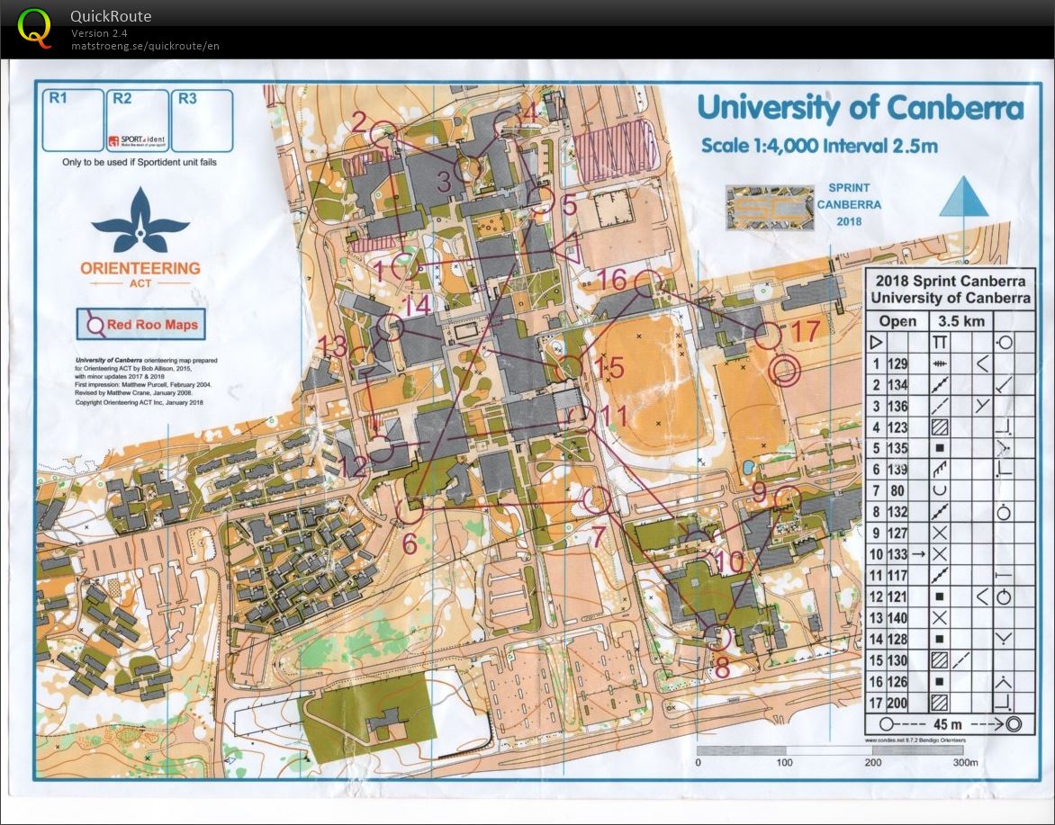
Task: Click the QuickRoute title text
Action: 111,16
